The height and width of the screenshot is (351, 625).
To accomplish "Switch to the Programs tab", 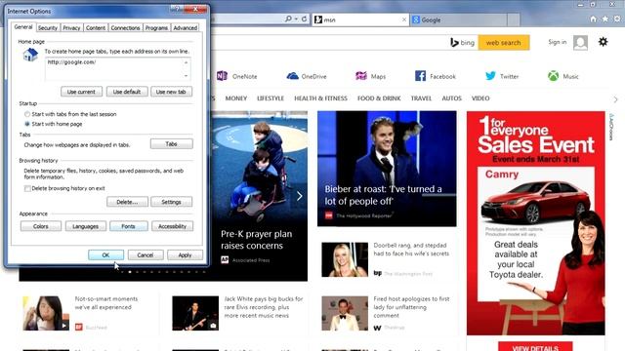I will click(156, 28).
